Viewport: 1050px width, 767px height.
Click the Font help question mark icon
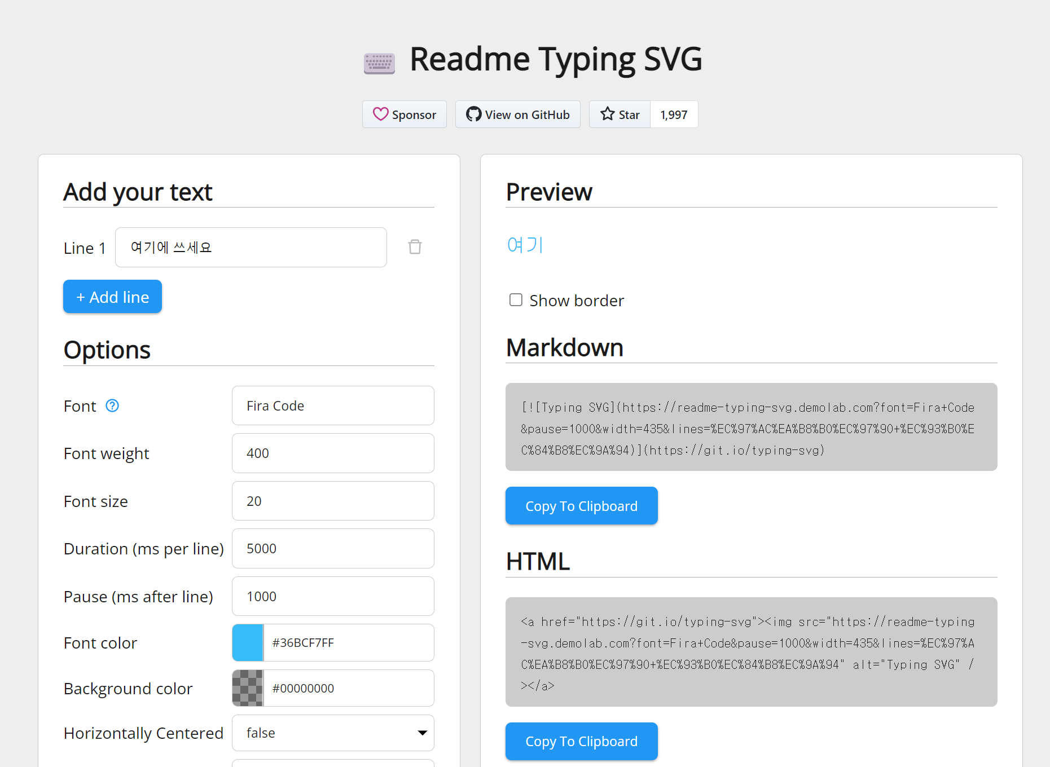coord(112,405)
